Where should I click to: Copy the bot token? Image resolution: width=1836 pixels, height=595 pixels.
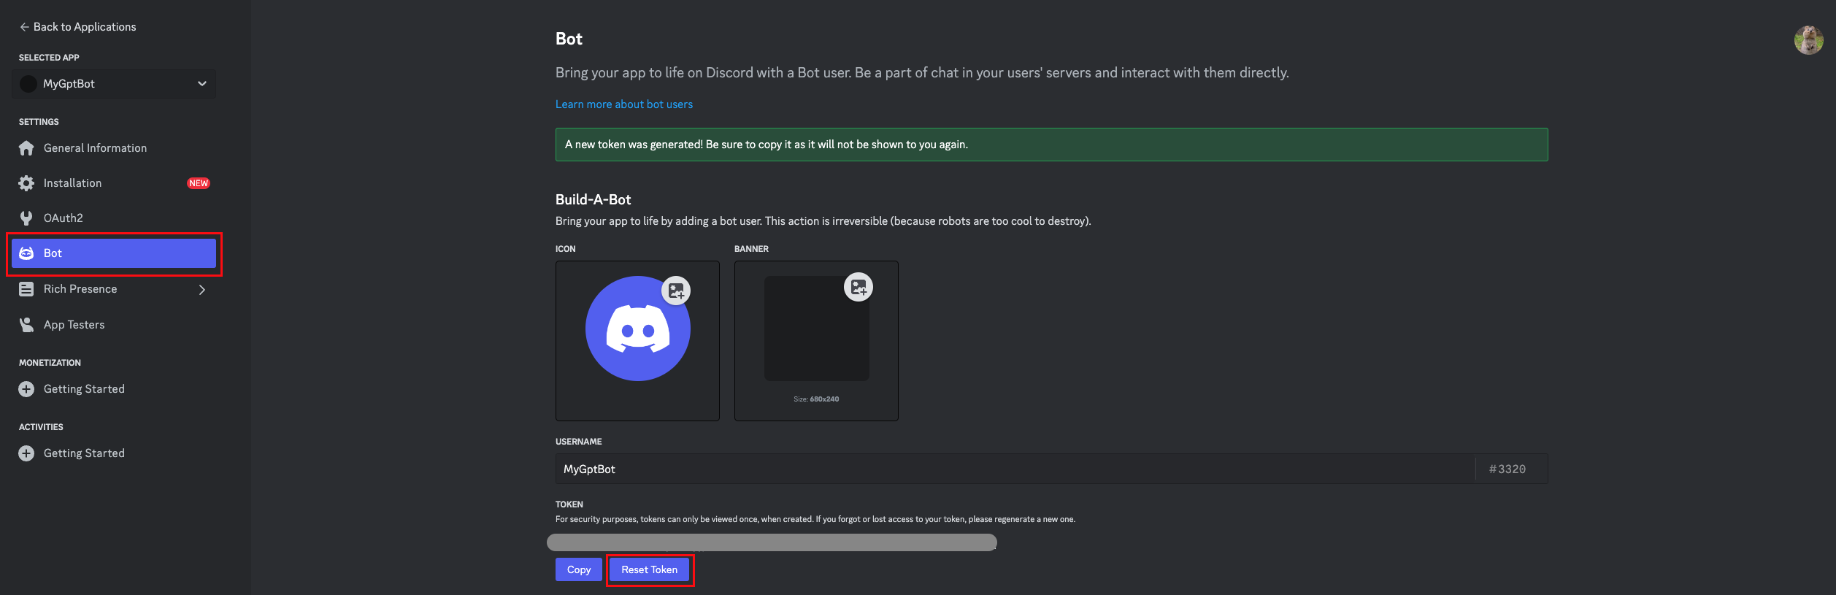[579, 569]
